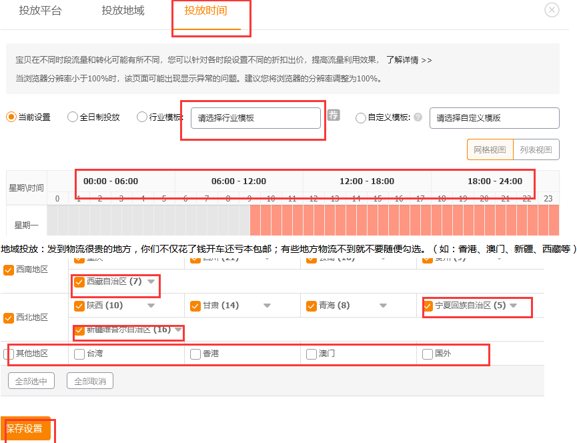The image size is (577, 443).
Task: Uncheck the 西北地区 region checkbox
Action: (9, 318)
